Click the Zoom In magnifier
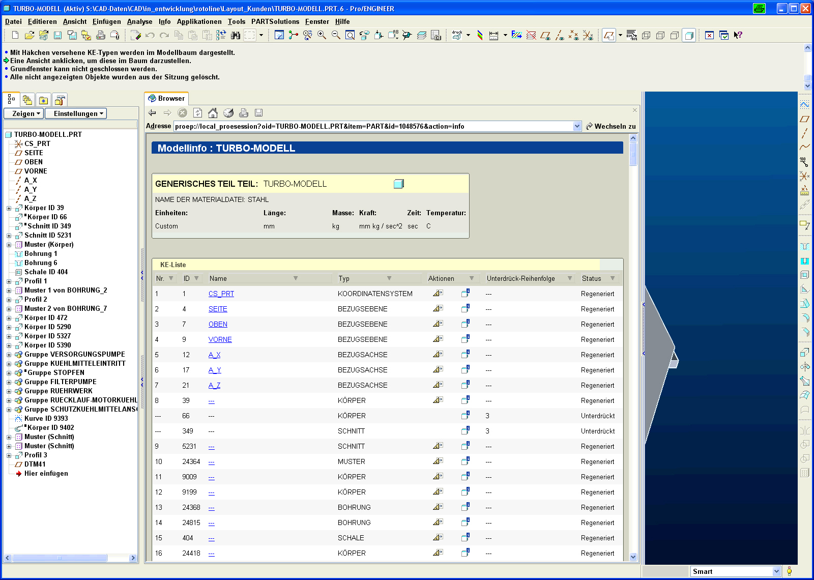Screen dimensions: 814x580 [x=322, y=35]
